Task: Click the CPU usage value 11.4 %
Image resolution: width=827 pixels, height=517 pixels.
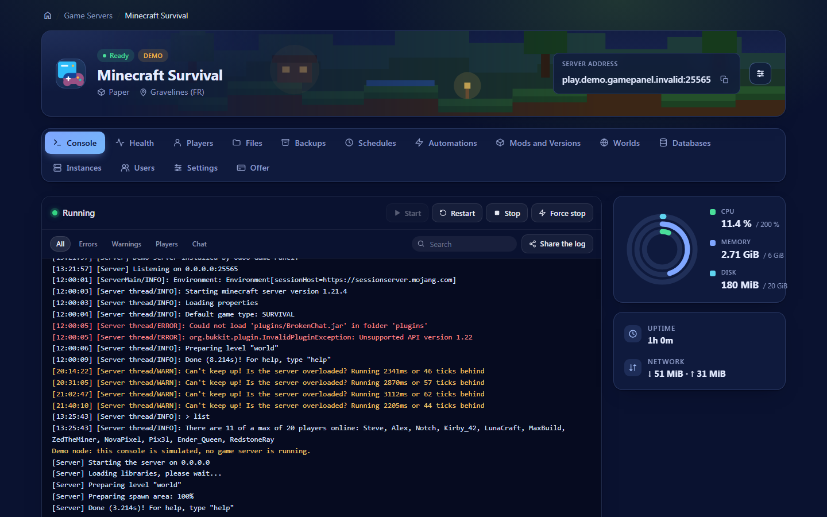Action: pos(736,223)
